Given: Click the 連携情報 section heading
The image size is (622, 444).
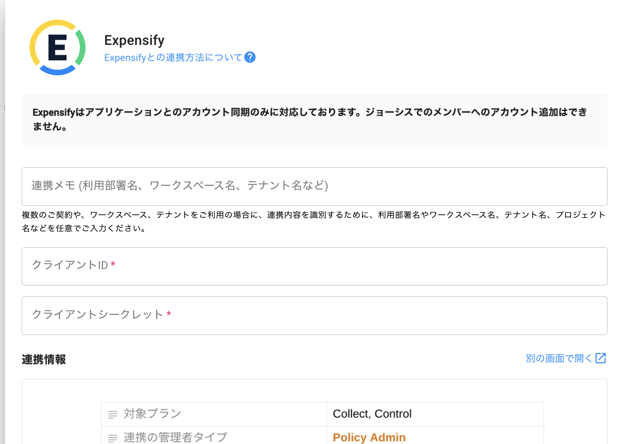Looking at the screenshot, I should coord(44,359).
